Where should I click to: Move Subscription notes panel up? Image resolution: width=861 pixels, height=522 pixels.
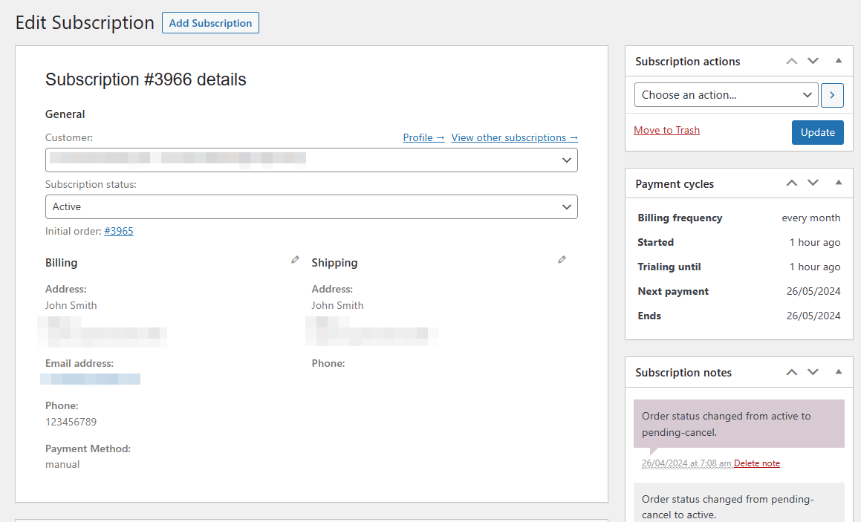[792, 372]
